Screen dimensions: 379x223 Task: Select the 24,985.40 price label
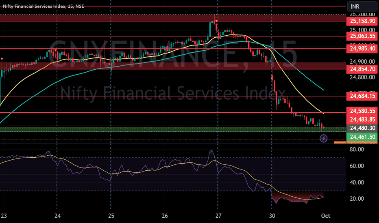pos(362,49)
